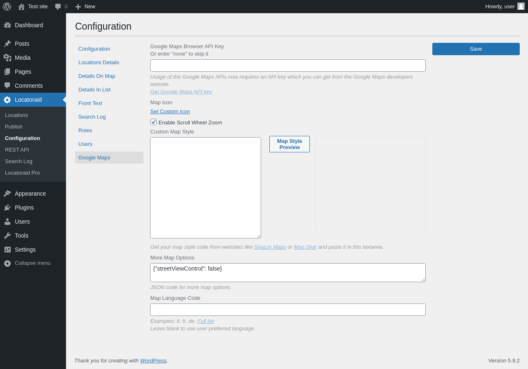Click the Locatoraid gear icon

7,100
